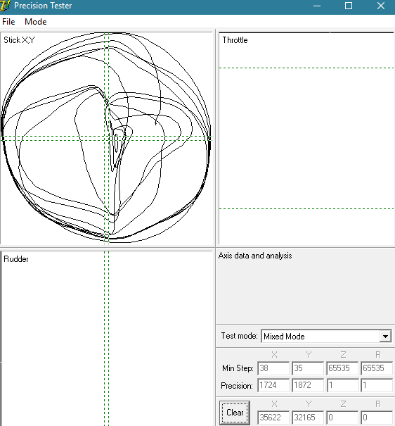Open the Mode menu
The width and height of the screenshot is (395, 426).
click(x=36, y=22)
